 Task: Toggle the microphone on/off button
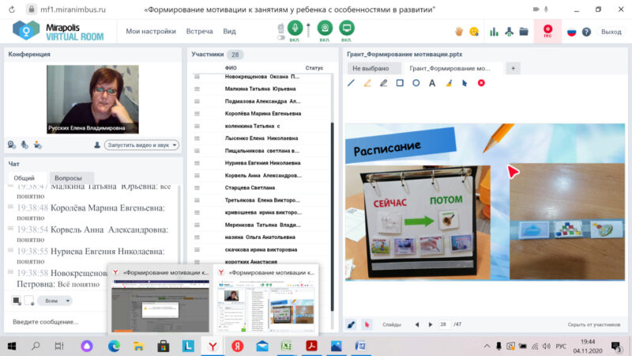295,28
